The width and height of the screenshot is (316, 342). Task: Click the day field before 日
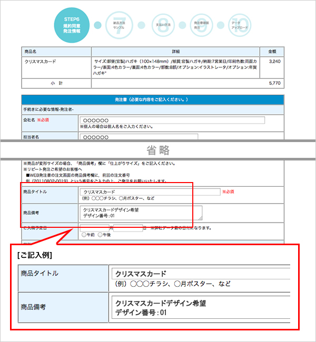click(x=128, y=228)
